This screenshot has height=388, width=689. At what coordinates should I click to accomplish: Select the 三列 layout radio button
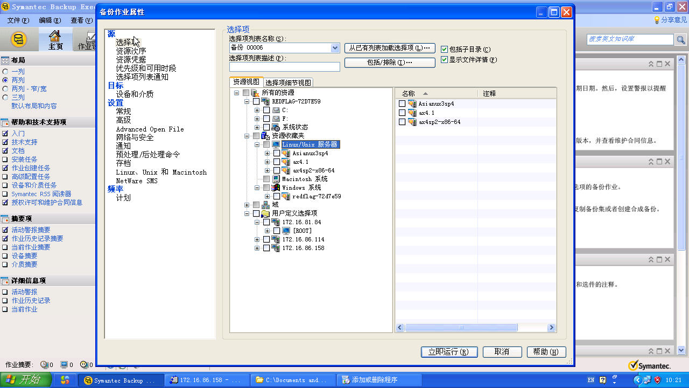pyautogui.click(x=5, y=98)
